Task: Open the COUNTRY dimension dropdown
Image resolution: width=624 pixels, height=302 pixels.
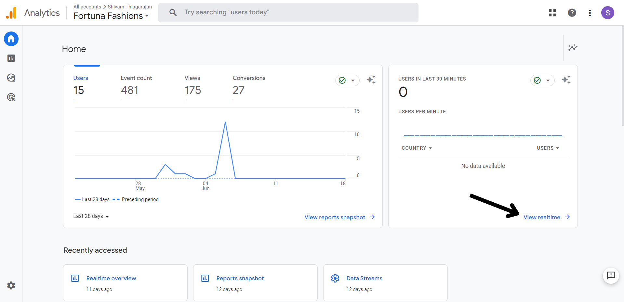Action: tap(417, 148)
